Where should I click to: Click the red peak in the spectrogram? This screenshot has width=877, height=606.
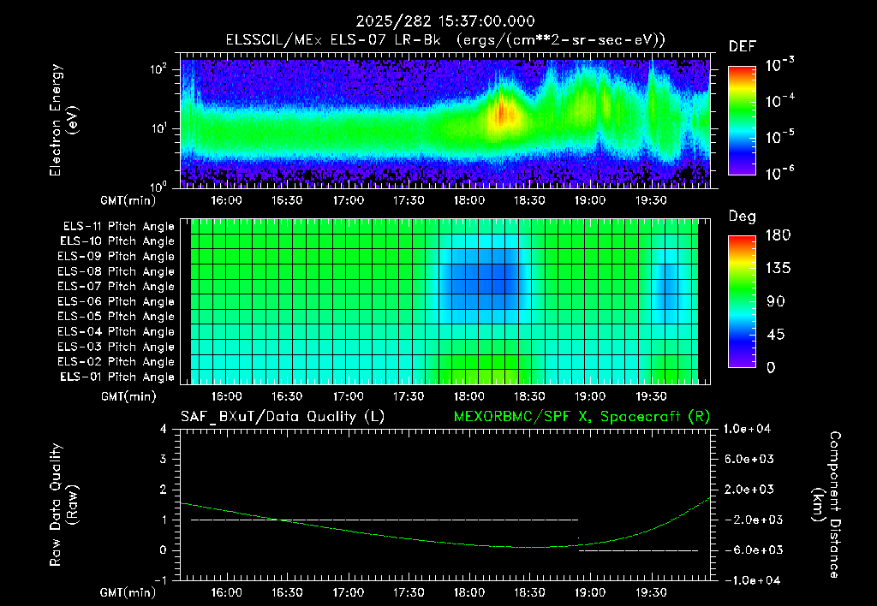coord(501,114)
